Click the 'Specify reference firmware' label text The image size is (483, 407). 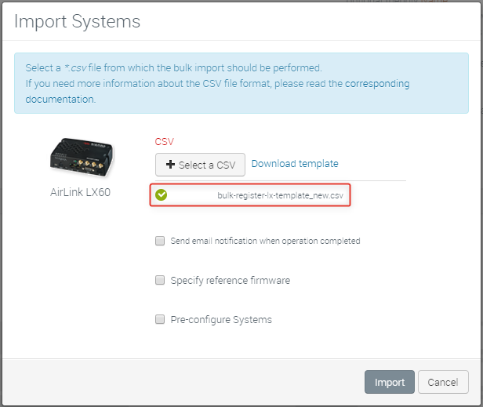231,280
